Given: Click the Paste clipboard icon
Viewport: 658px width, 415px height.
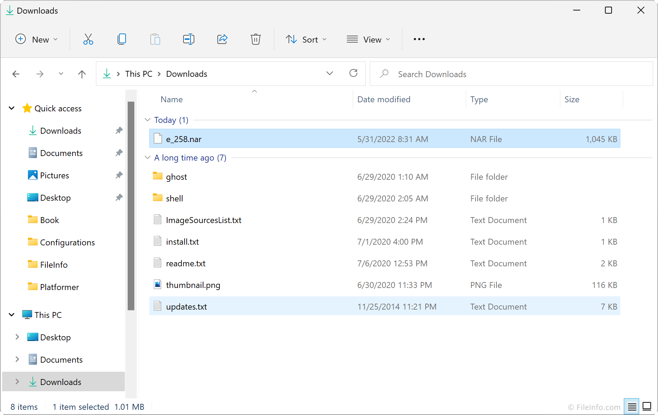Looking at the screenshot, I should coord(155,39).
